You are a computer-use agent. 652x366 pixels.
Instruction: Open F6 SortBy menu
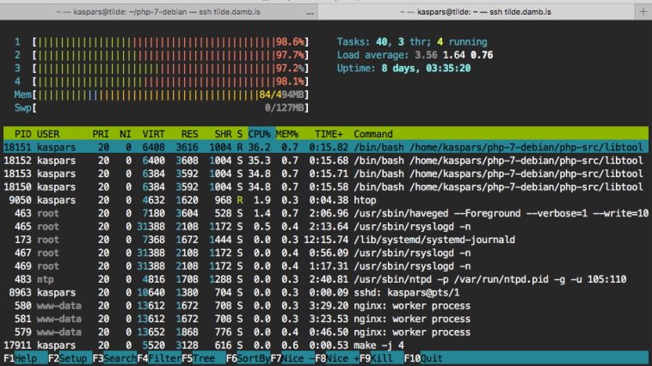pyautogui.click(x=248, y=358)
